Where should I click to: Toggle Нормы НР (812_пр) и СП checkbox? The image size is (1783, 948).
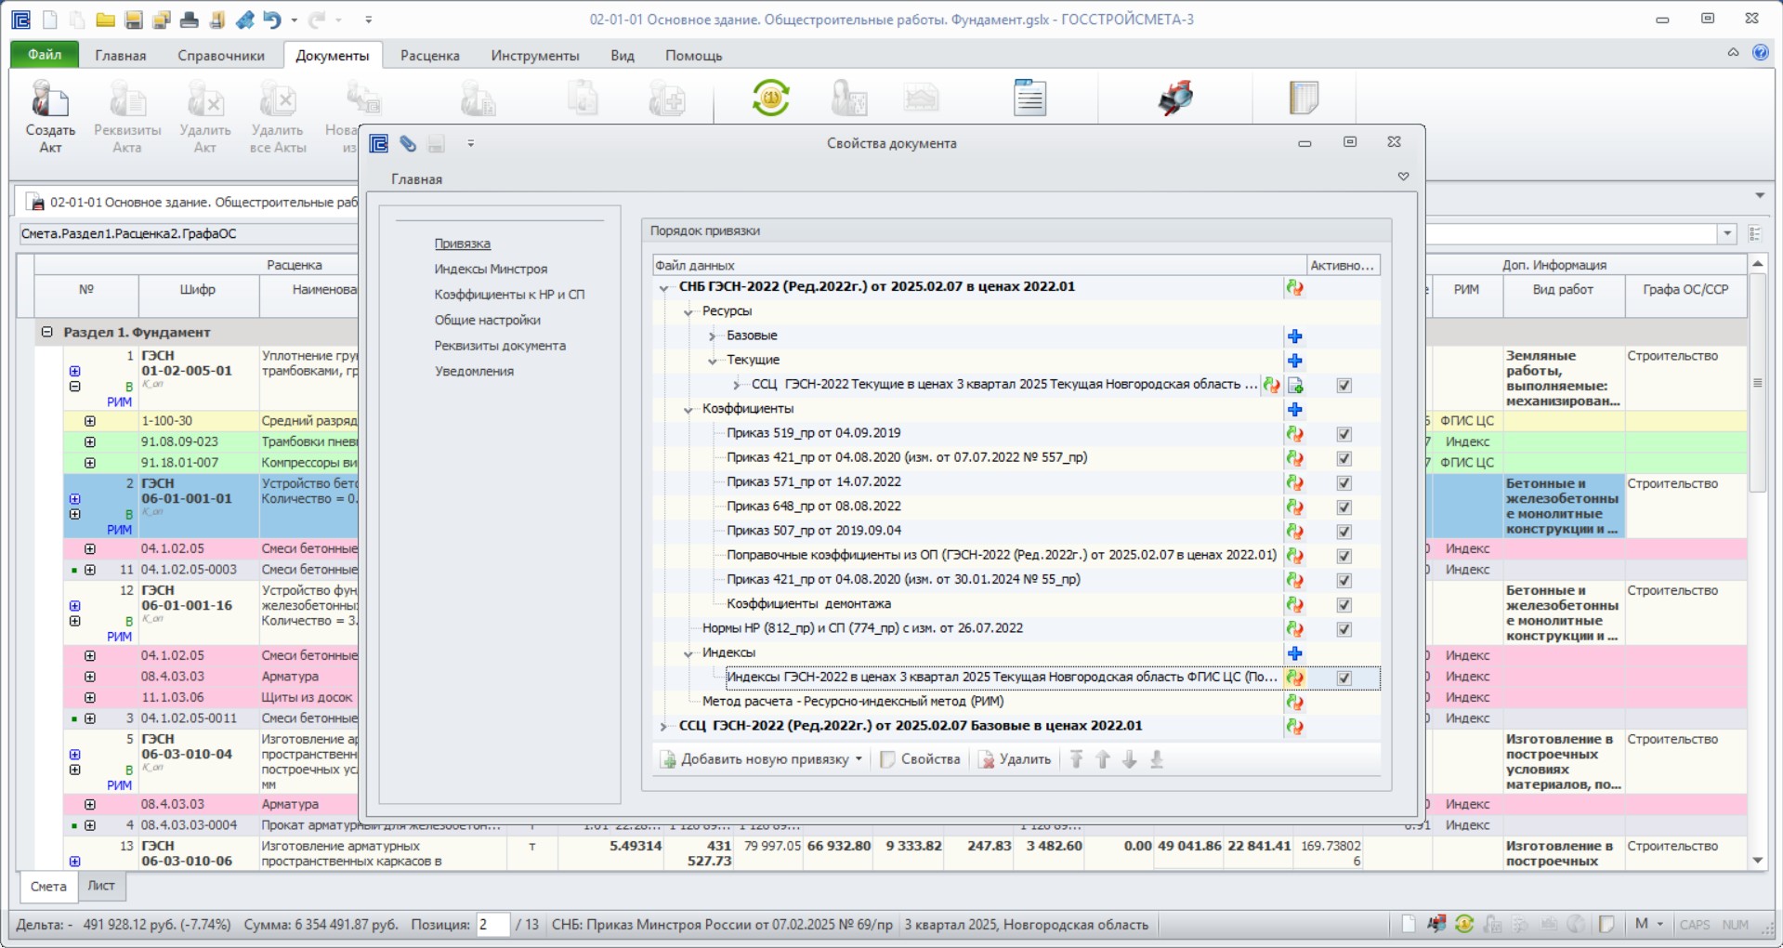1344,629
